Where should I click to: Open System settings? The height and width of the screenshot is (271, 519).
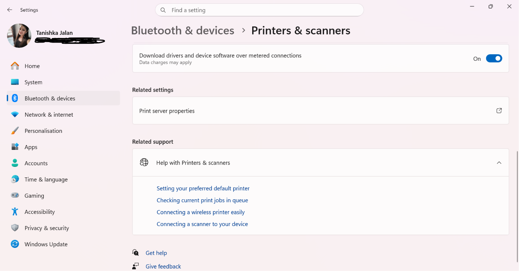(63, 82)
